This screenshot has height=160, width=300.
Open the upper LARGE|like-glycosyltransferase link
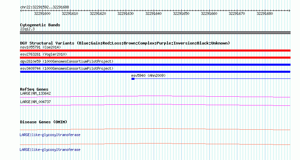click(x=50, y=135)
